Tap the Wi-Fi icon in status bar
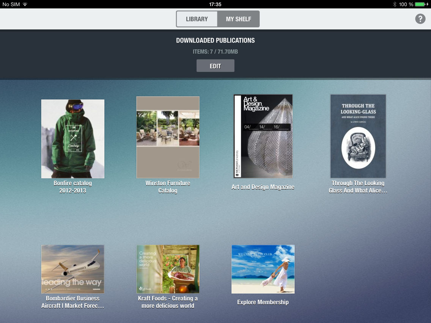431x323 pixels. (x=25, y=4)
